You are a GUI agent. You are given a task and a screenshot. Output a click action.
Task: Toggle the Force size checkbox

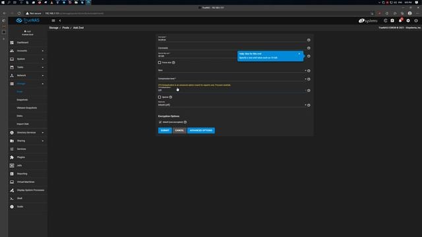(x=160, y=63)
